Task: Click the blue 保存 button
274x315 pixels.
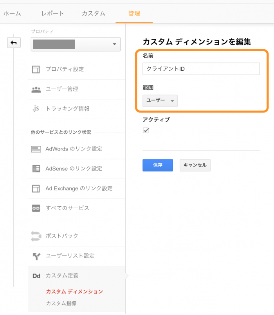Action: pyautogui.click(x=157, y=165)
